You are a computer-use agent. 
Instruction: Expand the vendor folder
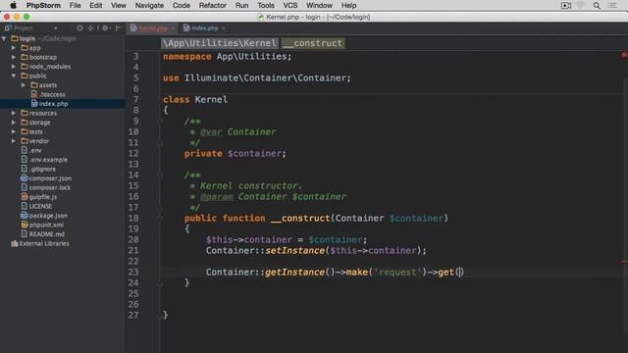pos(14,141)
